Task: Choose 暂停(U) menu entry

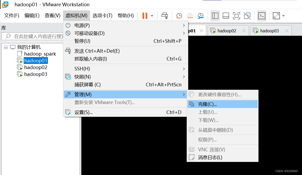Action: point(125,41)
